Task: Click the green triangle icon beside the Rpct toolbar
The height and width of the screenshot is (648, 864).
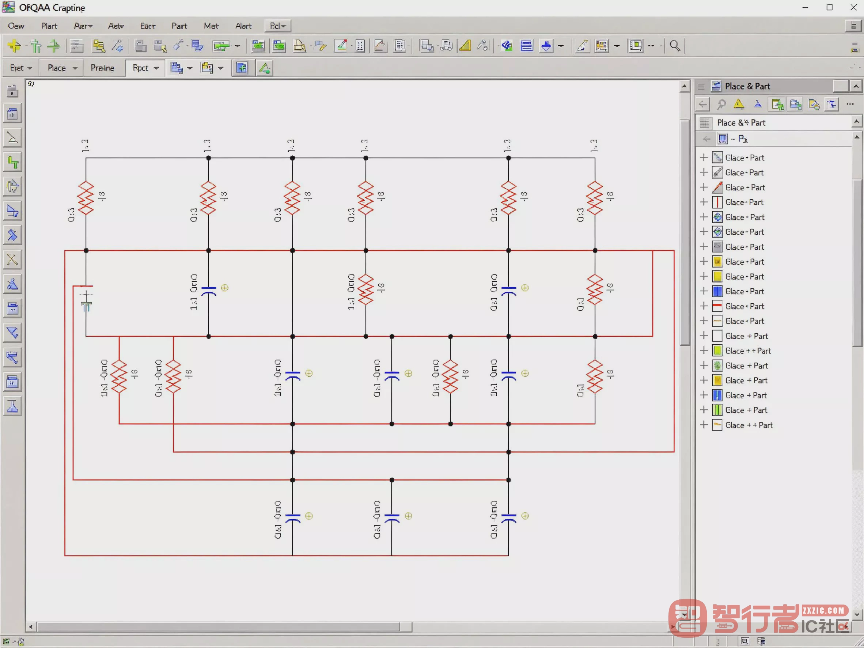Action: tap(265, 68)
